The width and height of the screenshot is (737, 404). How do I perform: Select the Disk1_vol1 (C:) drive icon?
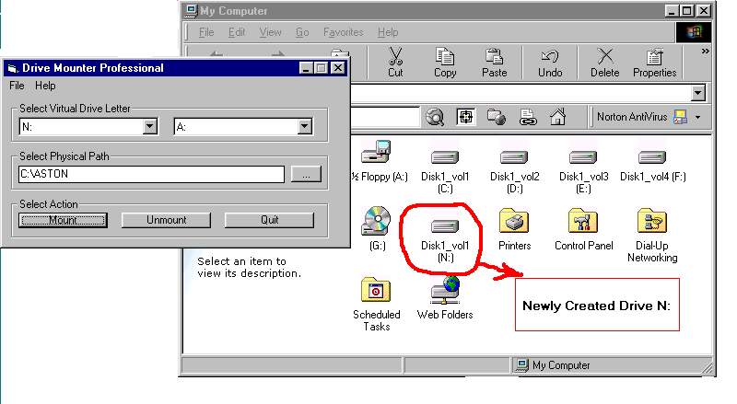tap(445, 156)
